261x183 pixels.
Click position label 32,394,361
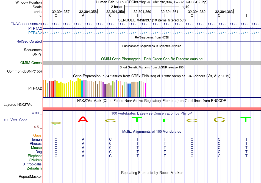point(170,12)
